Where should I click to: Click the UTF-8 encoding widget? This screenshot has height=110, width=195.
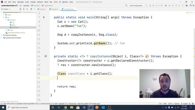170,104
